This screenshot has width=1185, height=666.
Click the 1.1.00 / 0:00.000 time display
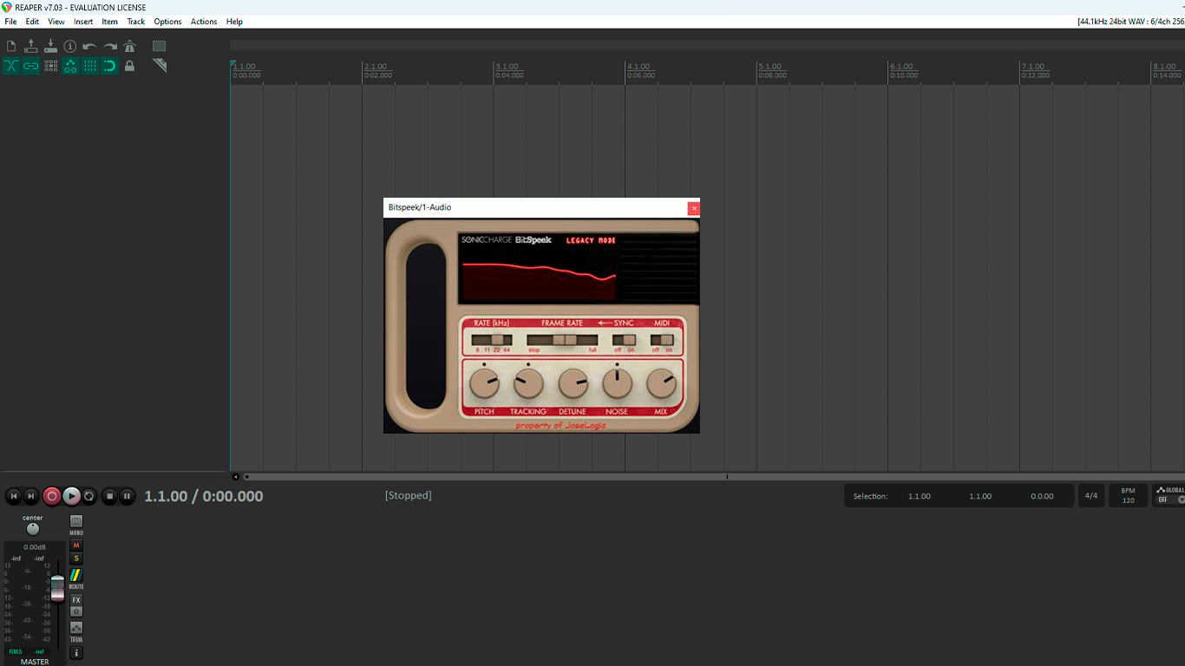tap(204, 496)
